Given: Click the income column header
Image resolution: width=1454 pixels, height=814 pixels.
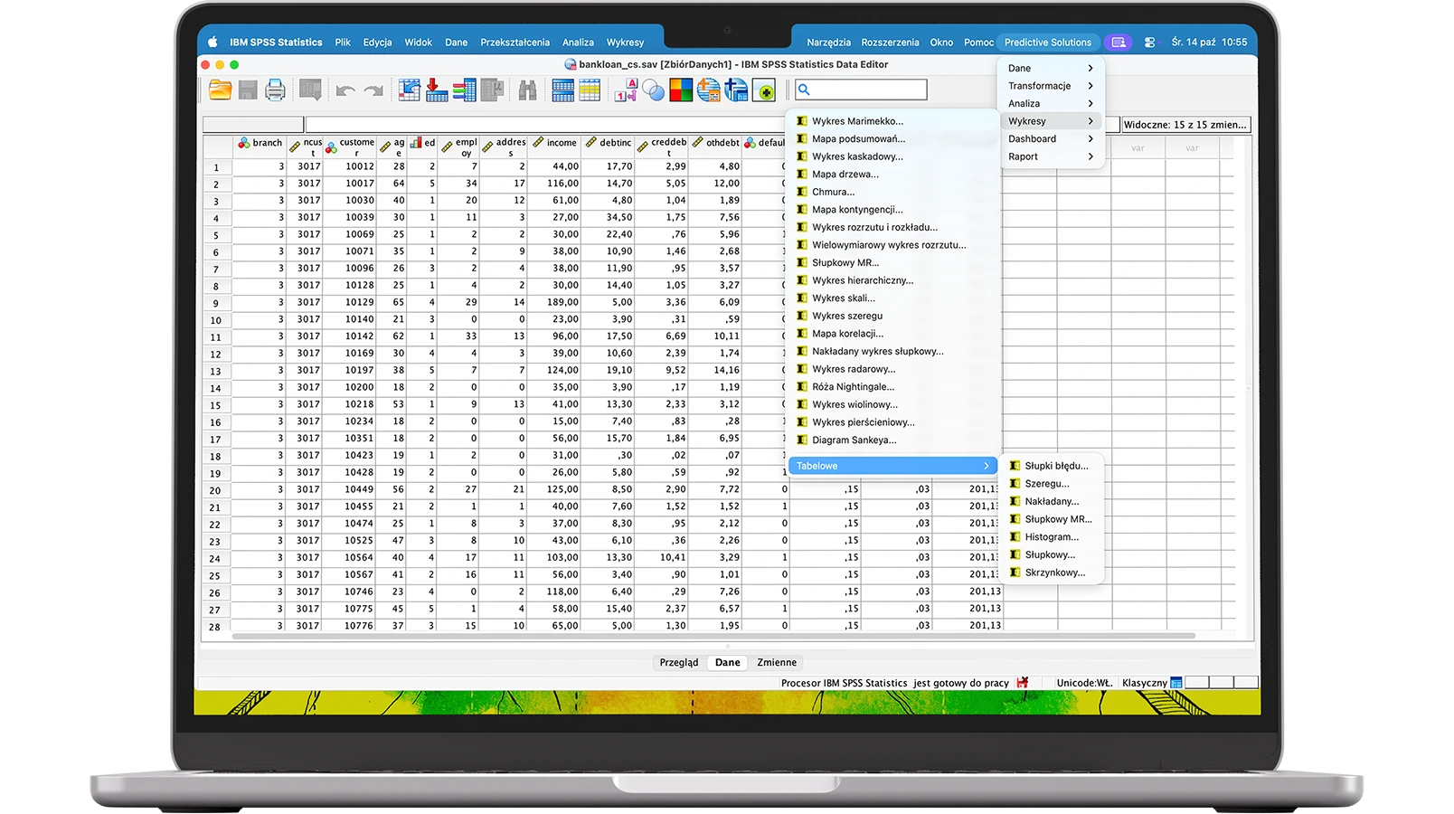Looking at the screenshot, I should pos(552,147).
